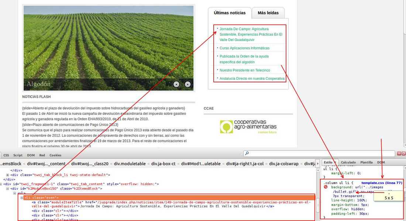Close Firebug with the red button
The height and width of the screenshot is (221, 406).
coord(403,153)
